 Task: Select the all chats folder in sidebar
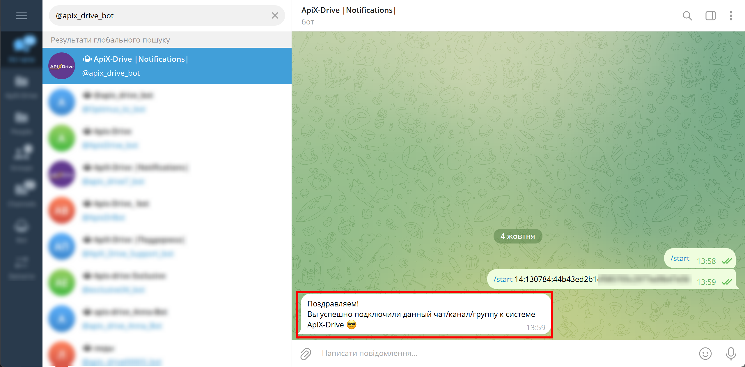pyautogui.click(x=21, y=50)
